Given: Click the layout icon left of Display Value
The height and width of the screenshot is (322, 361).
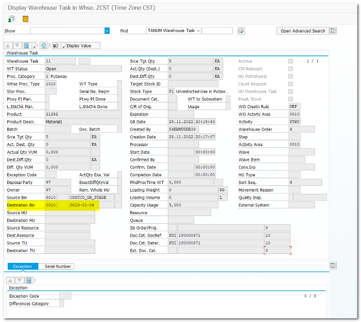Looking at the screenshot, I should 56,46.
